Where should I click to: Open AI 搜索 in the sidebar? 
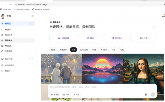17,30
